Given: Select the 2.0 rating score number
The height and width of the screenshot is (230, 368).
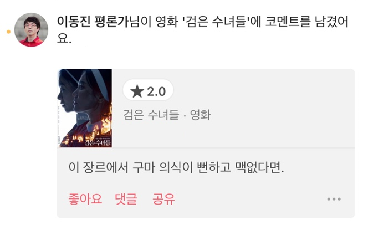Looking at the screenshot, I should [x=156, y=91].
